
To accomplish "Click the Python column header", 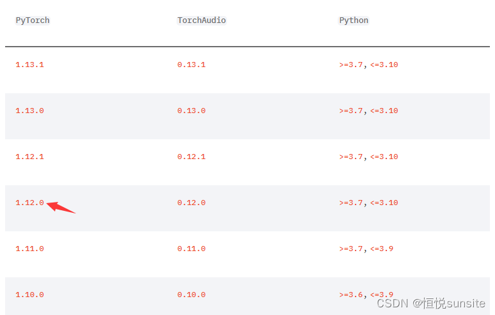I will 354,20.
